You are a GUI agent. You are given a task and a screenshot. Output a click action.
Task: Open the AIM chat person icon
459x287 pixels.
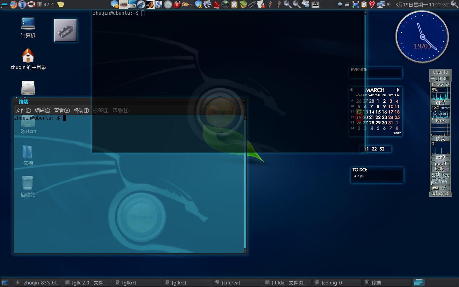click(199, 4)
